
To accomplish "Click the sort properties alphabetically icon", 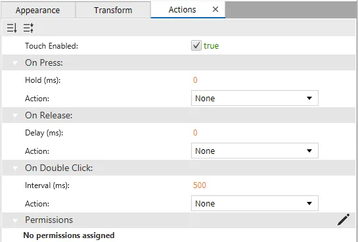I will pos(12,28).
